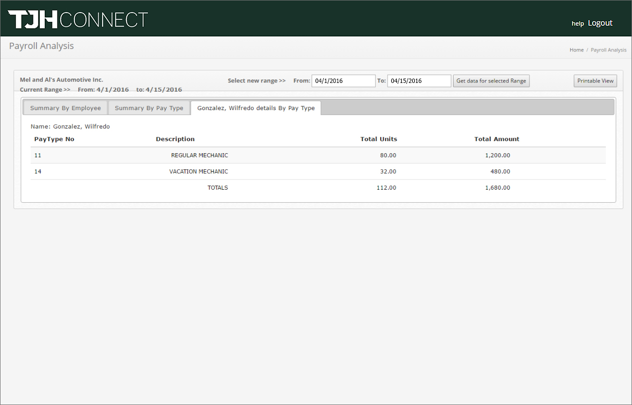Click the TJH Connect logo
The image size is (632, 405).
[x=78, y=19]
